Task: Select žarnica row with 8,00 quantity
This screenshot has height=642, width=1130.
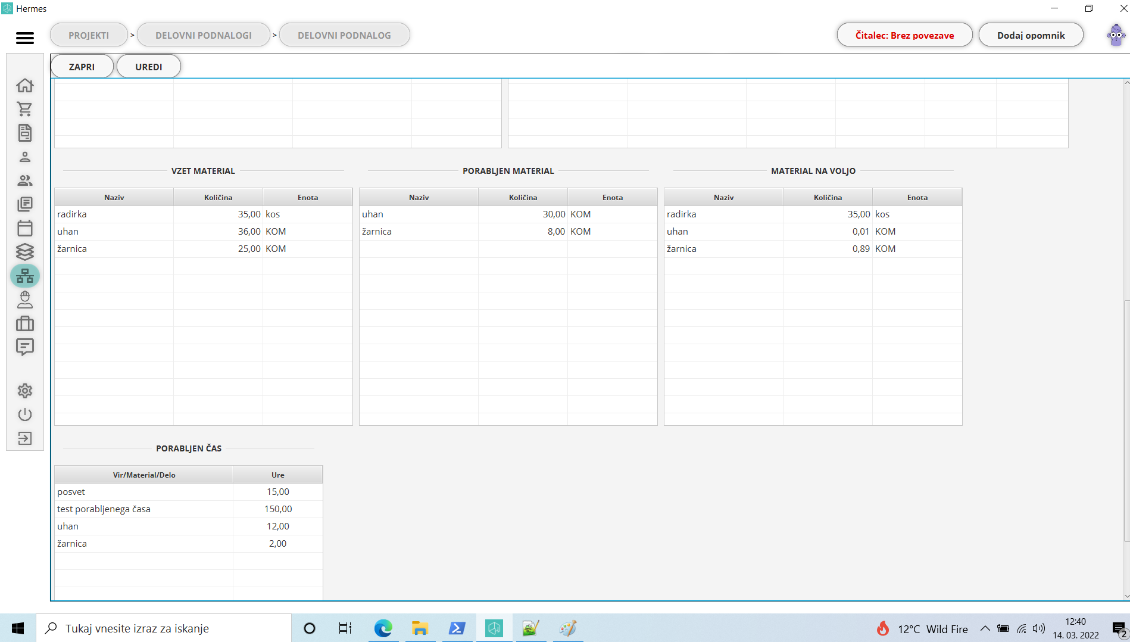Action: click(508, 232)
